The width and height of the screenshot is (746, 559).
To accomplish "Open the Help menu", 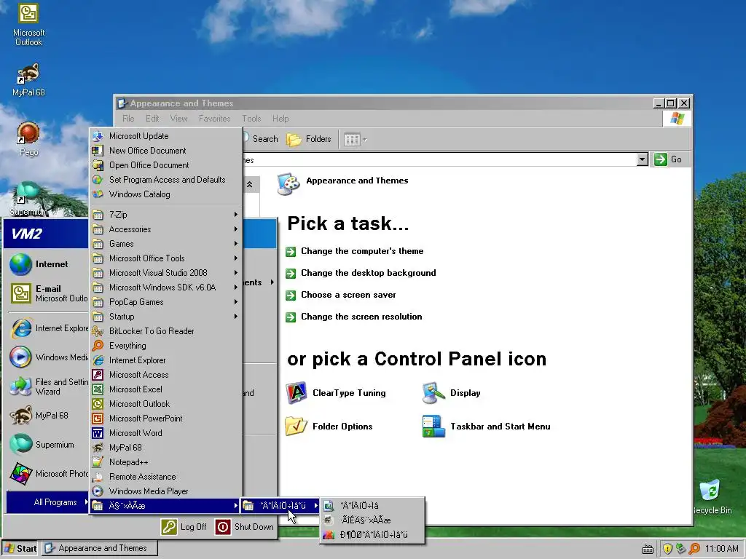I will (x=280, y=119).
